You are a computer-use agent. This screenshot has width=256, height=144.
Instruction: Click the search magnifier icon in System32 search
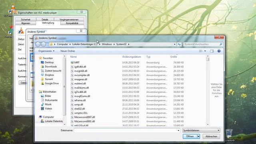tap(221, 44)
